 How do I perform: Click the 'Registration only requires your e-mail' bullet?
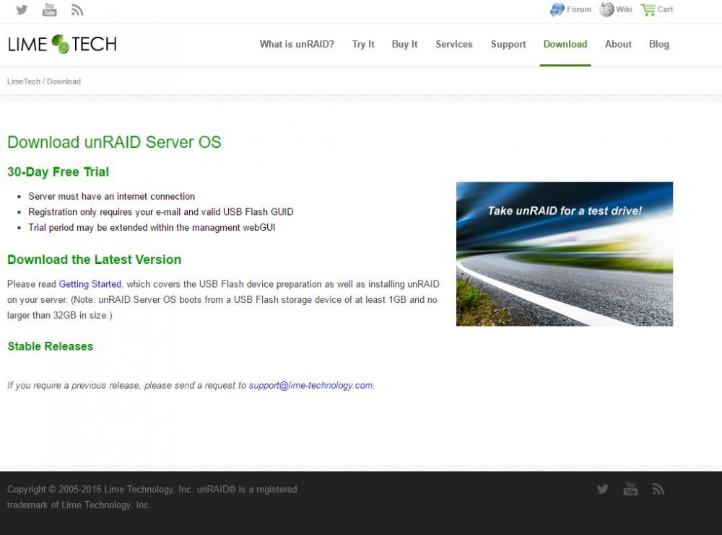pos(161,212)
